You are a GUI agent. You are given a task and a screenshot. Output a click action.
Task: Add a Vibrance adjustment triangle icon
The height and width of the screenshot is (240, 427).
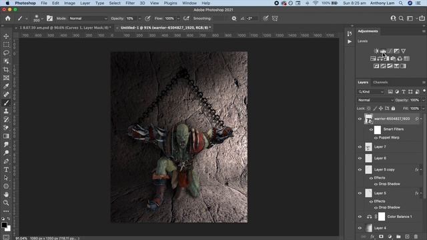[403, 51]
